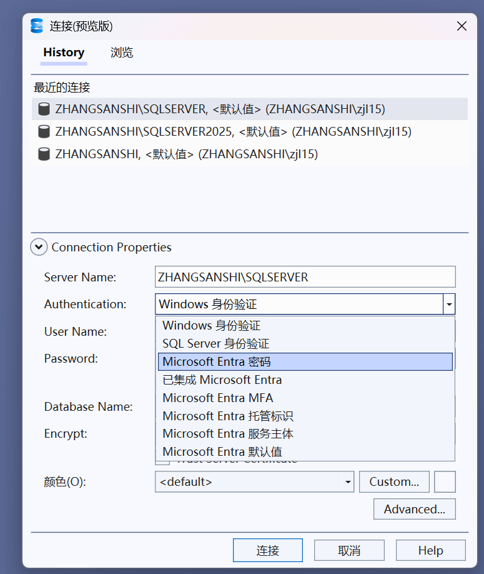Click the Custom... color button
This screenshot has width=484, height=574.
point(394,481)
